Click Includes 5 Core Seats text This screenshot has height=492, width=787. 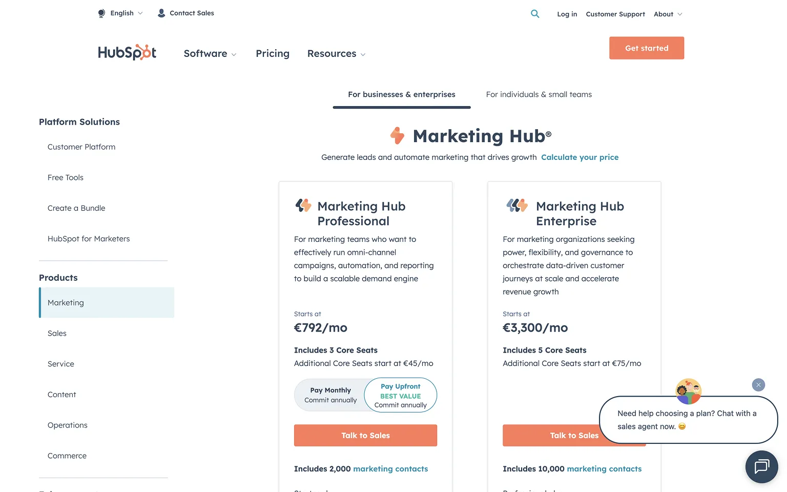coord(545,351)
